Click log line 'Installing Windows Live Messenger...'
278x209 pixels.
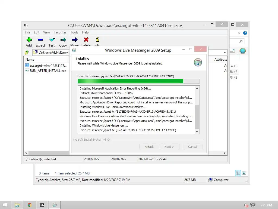104,125
